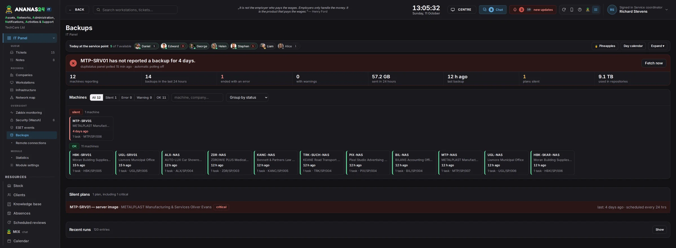Show the Recent runs entries
This screenshot has height=248, width=676.
[659, 230]
